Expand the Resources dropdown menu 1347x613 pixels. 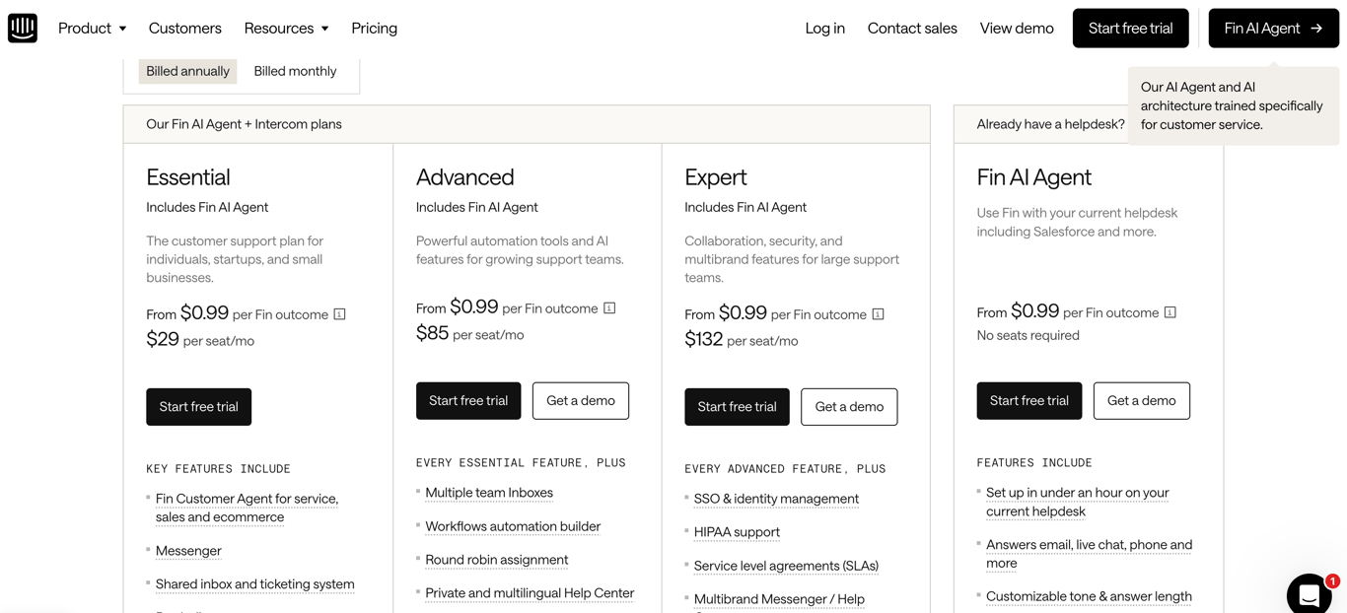[x=286, y=29]
